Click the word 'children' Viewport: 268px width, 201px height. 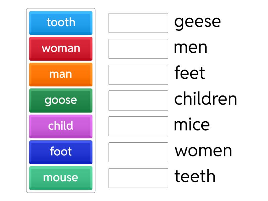pyautogui.click(x=205, y=99)
